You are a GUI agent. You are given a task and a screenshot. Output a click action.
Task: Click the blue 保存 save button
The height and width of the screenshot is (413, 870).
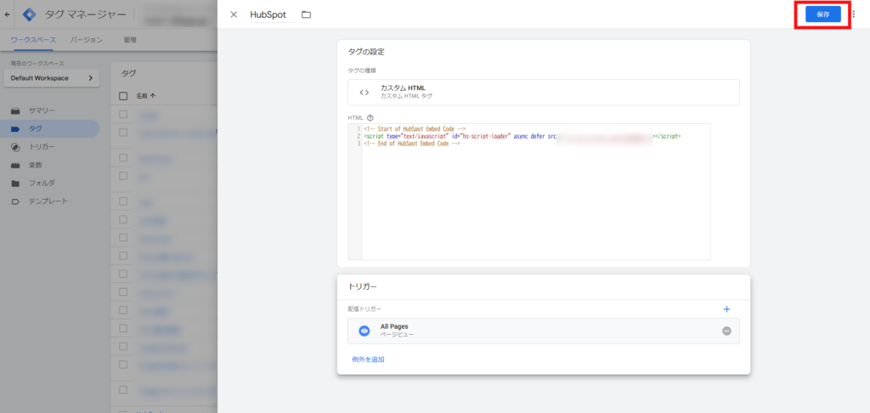tap(822, 14)
